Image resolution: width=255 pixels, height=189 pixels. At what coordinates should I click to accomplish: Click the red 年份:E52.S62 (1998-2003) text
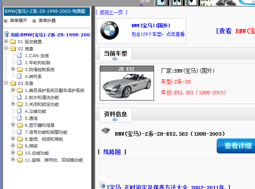(x=193, y=92)
